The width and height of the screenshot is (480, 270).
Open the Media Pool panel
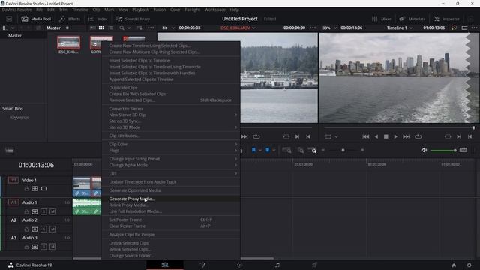click(x=36, y=19)
